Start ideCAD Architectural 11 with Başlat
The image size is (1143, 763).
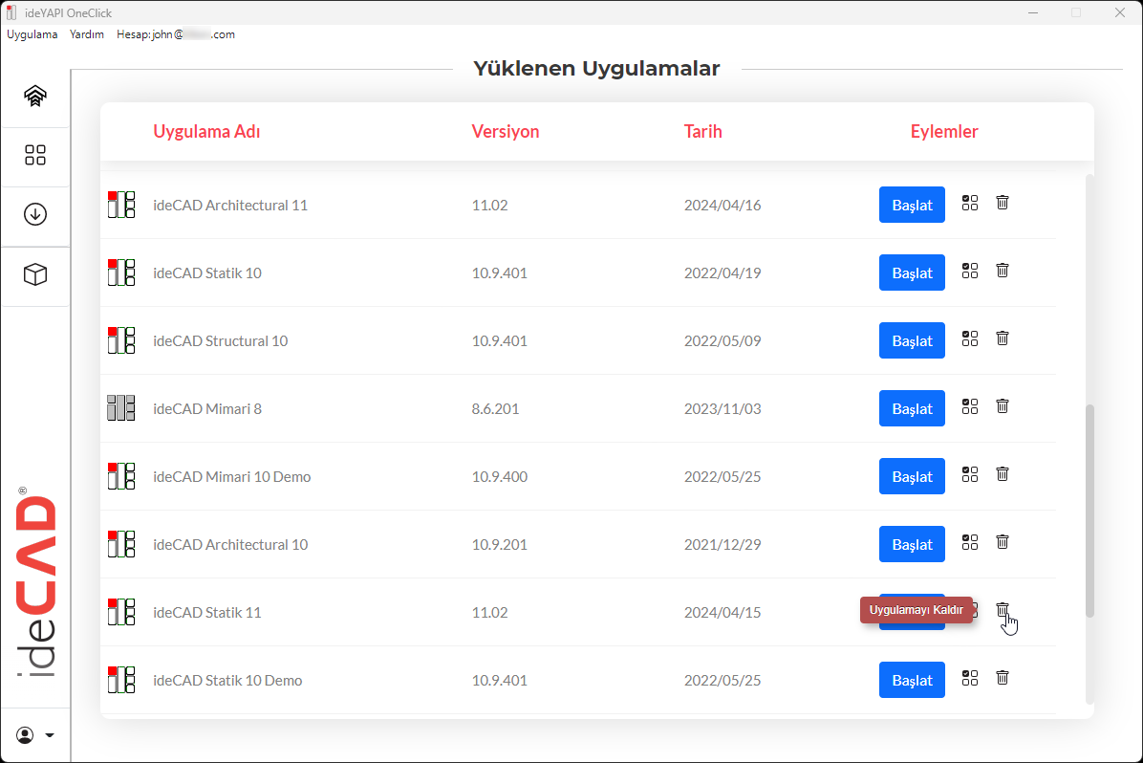point(912,205)
